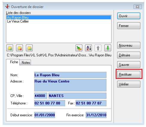Select Le Vieux Cellier in dossier list

coord(59,21)
